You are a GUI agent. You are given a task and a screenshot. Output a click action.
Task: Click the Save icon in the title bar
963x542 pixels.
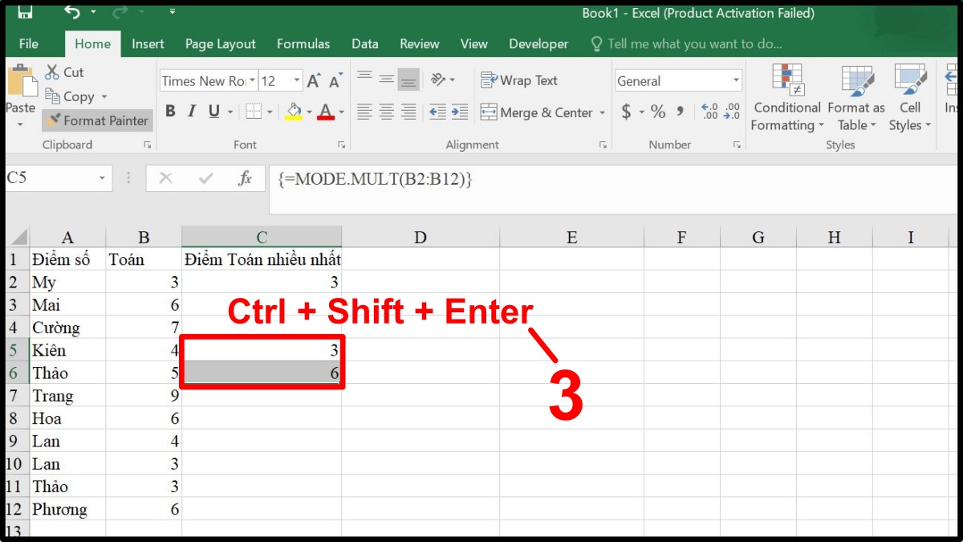(x=25, y=12)
